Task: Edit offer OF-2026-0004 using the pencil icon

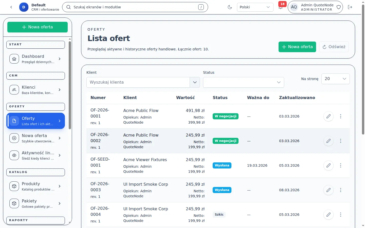Action: tap(328, 215)
